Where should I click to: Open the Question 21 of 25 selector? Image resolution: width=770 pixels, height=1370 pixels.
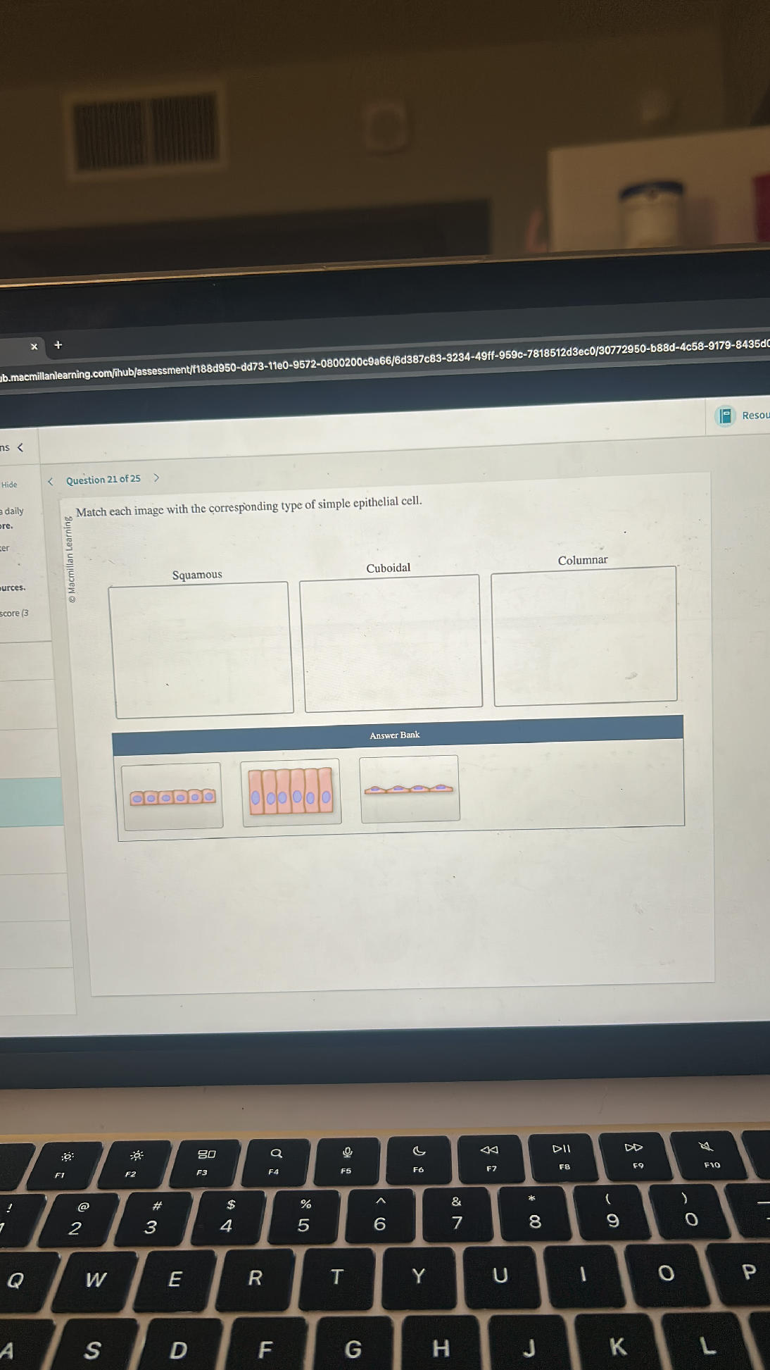[103, 480]
